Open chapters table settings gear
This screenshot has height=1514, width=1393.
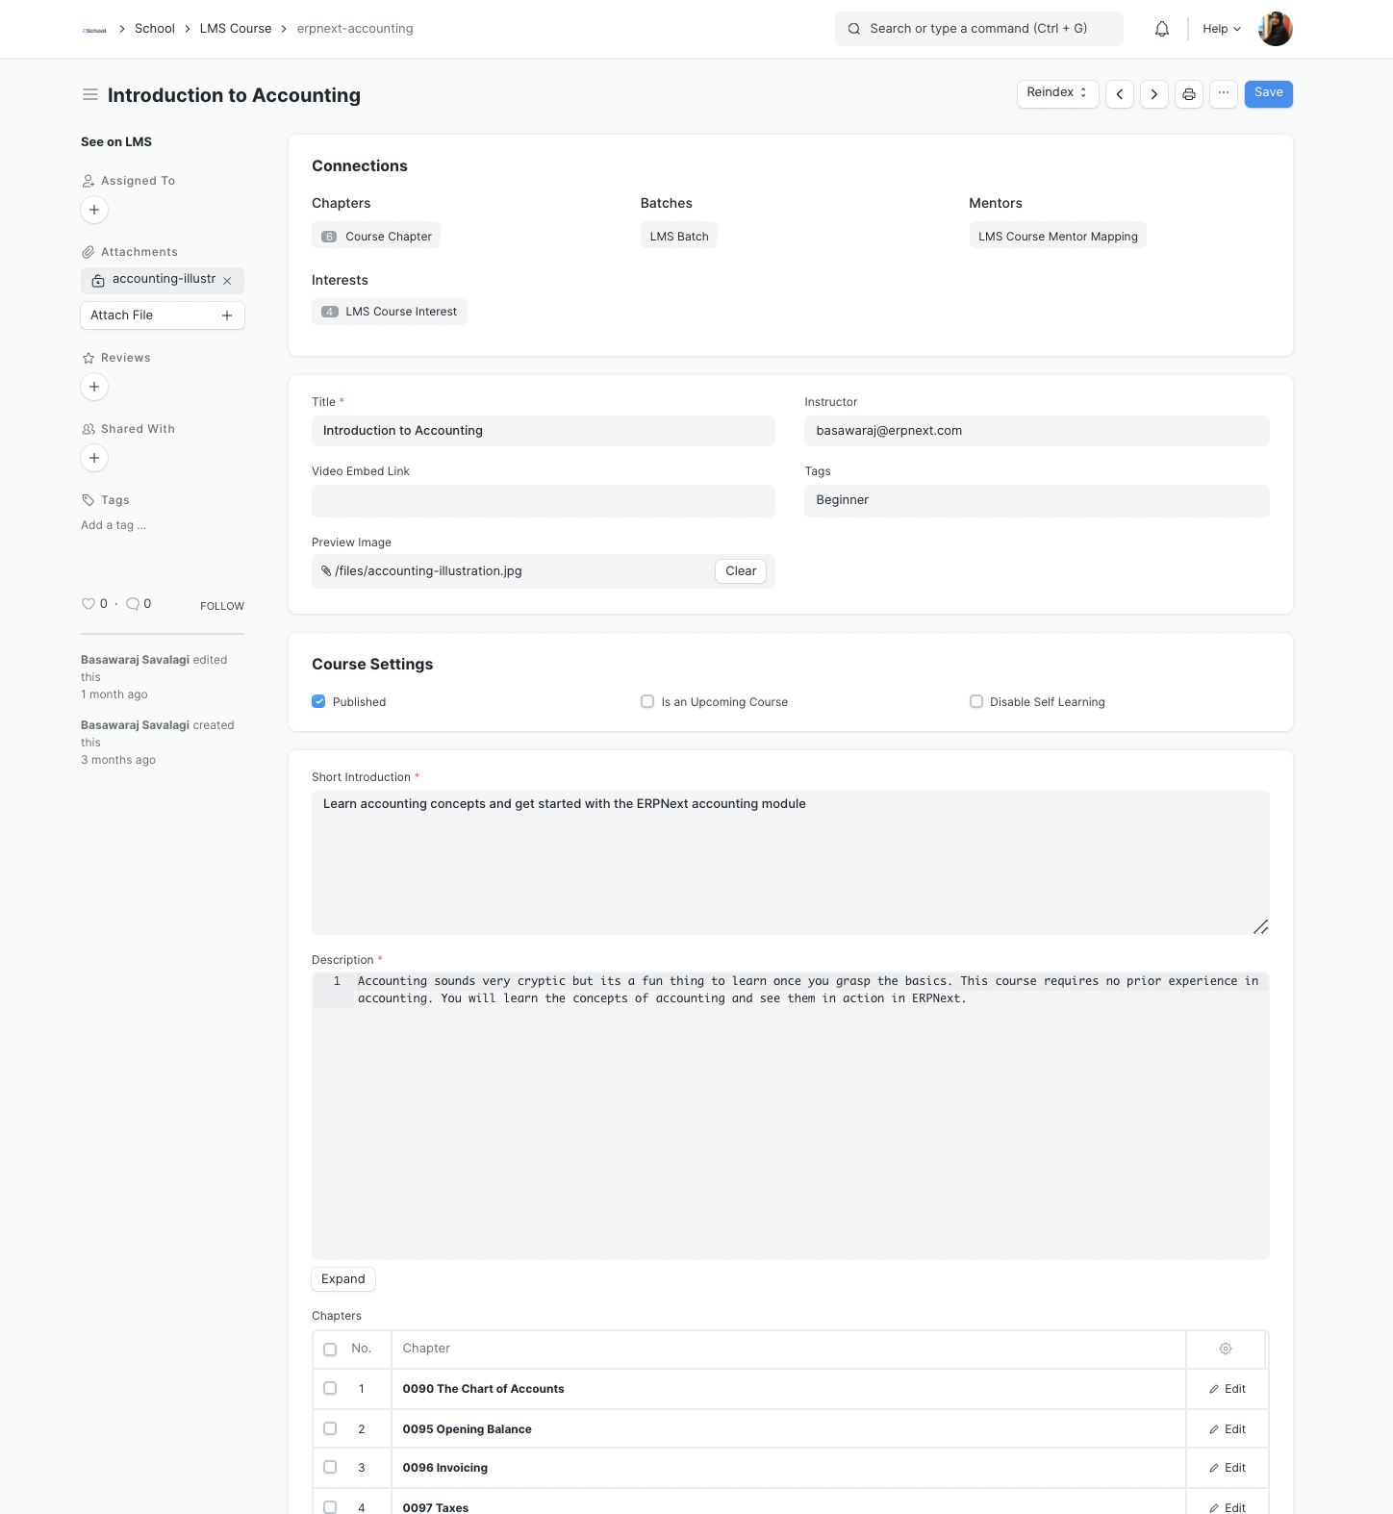click(x=1226, y=1349)
